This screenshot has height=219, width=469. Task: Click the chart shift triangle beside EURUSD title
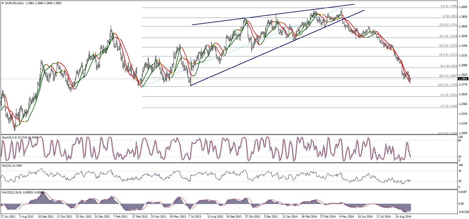click(3, 3)
